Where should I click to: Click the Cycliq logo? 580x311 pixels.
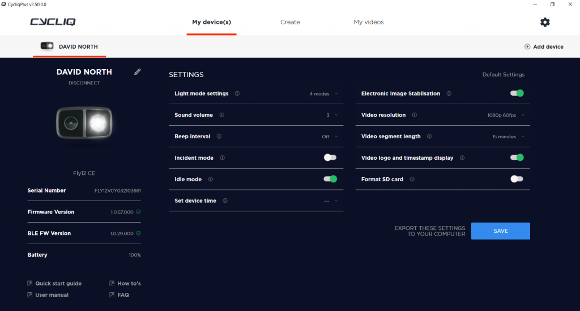point(53,22)
